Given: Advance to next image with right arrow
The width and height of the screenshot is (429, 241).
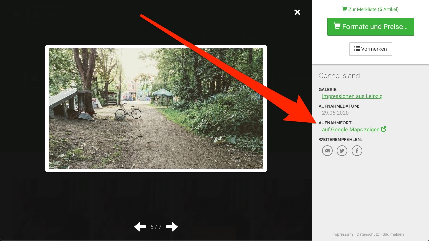Looking at the screenshot, I should (172, 227).
